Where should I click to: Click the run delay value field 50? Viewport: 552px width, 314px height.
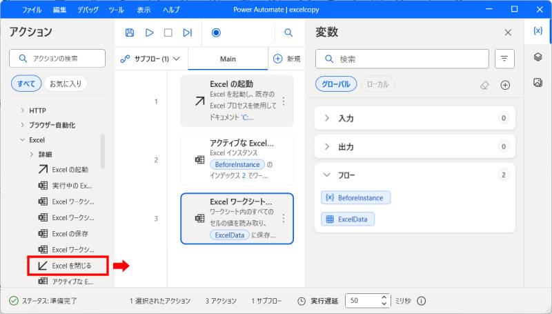point(364,301)
